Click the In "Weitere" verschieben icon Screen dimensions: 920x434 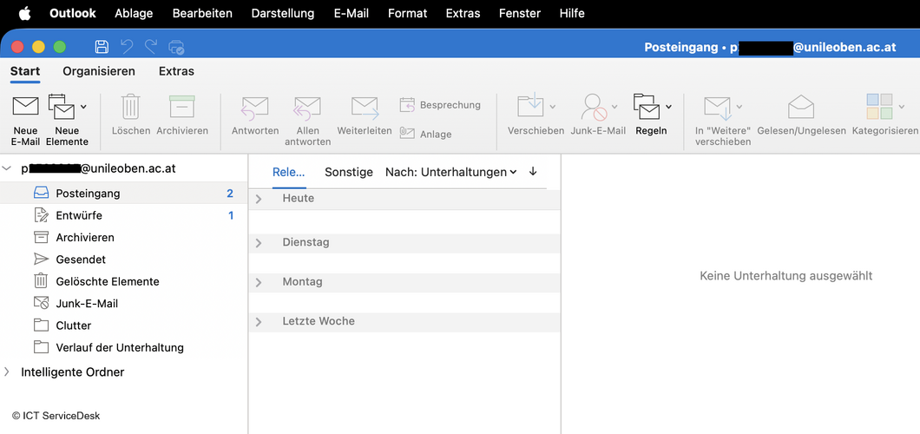717,108
